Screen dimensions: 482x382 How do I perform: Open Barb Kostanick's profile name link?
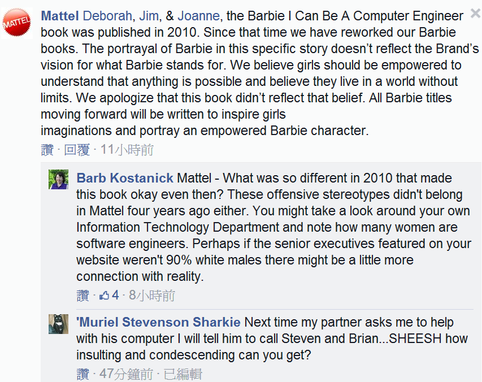(125, 178)
